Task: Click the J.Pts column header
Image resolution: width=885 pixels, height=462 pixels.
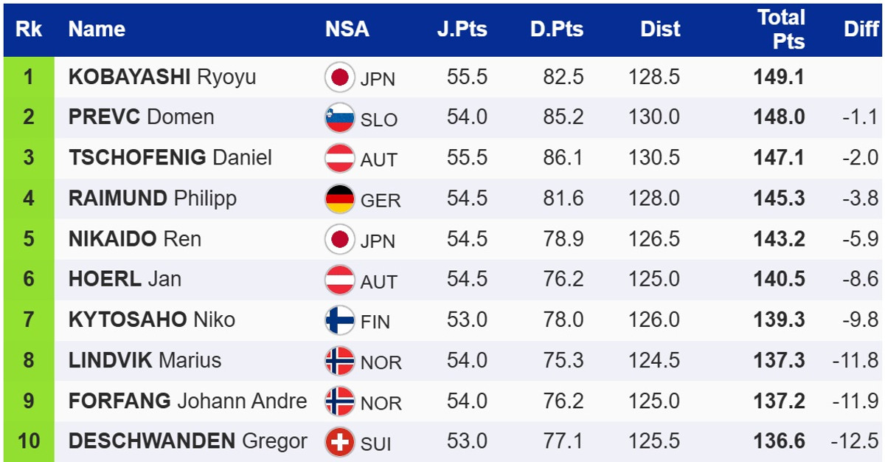Action: [460, 30]
